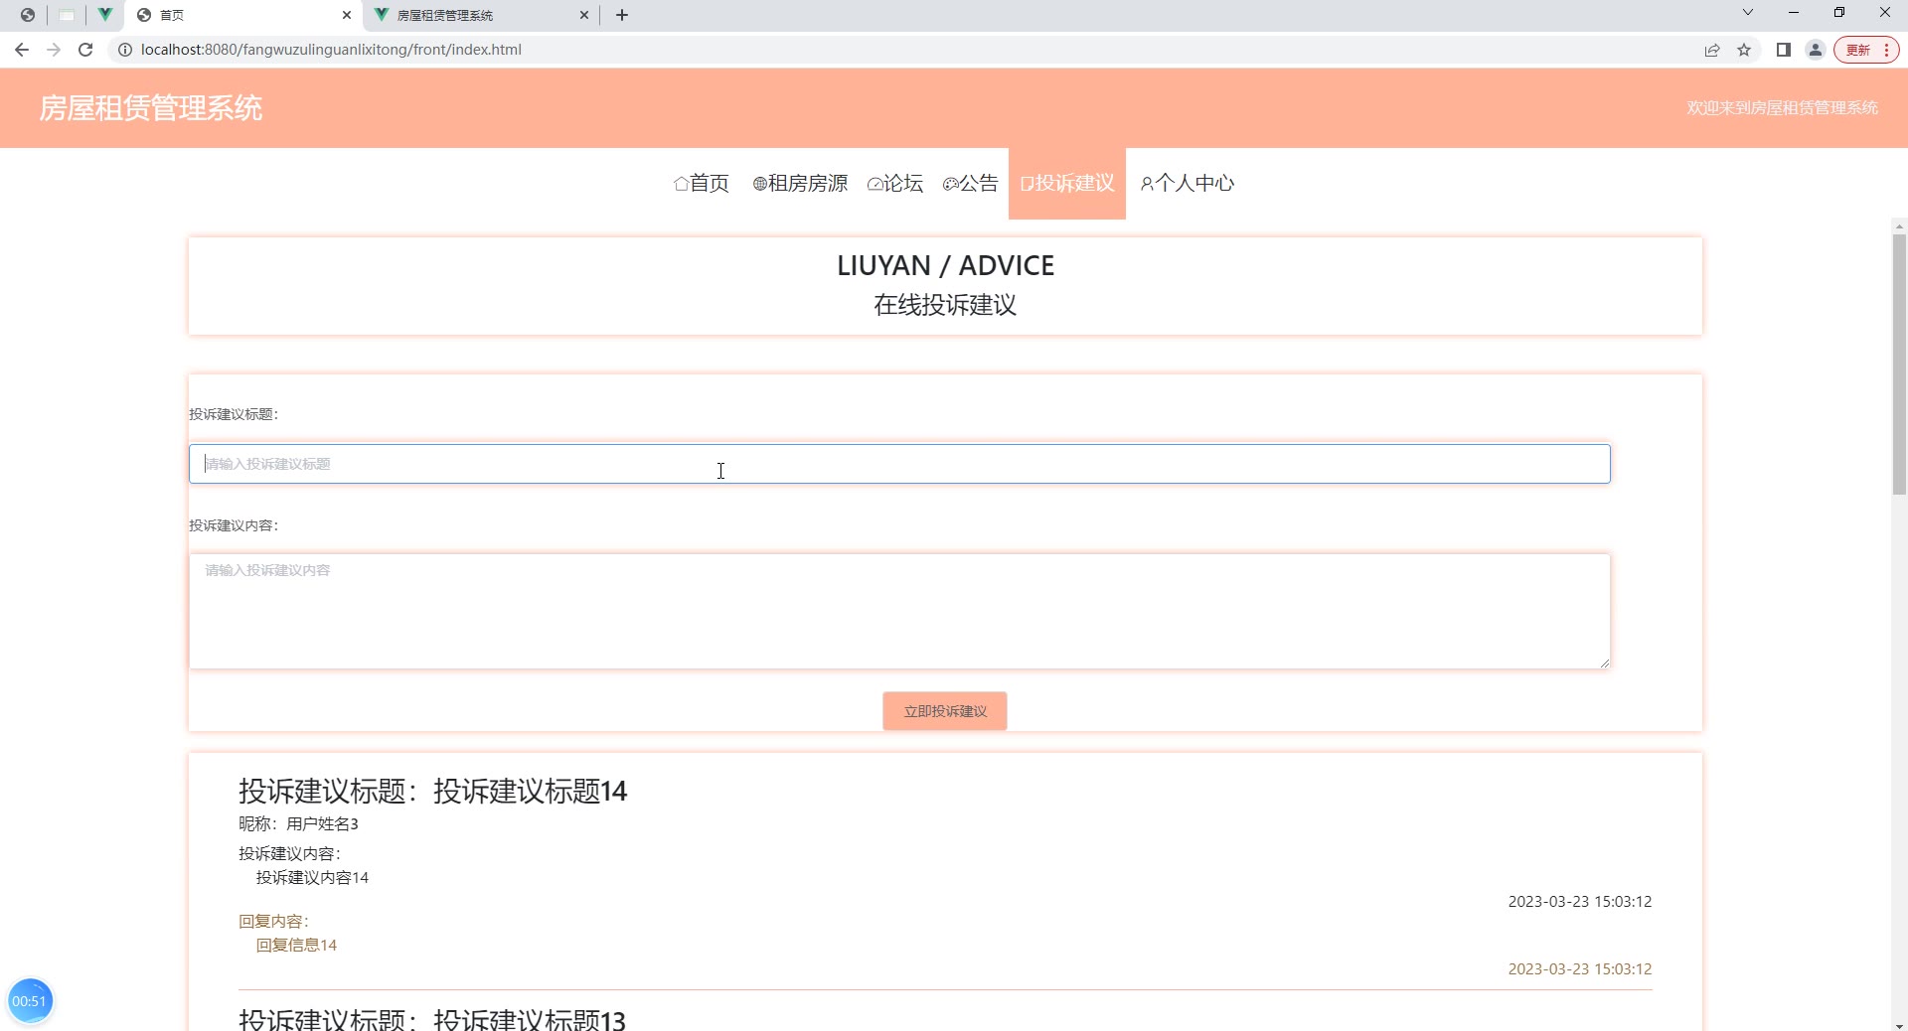
Task: Select the 首页 browser tab
Action: [244, 15]
